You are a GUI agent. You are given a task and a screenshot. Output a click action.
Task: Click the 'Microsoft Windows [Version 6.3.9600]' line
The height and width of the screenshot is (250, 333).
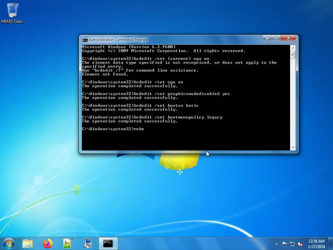click(x=129, y=47)
